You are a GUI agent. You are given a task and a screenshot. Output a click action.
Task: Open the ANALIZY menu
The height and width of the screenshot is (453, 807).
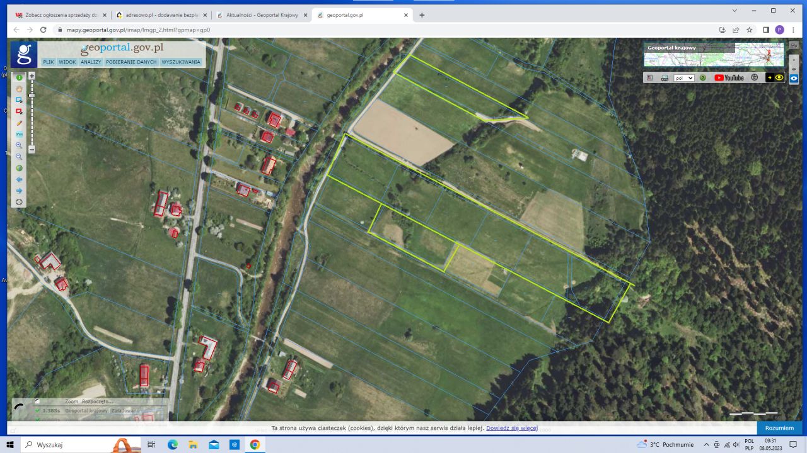91,62
